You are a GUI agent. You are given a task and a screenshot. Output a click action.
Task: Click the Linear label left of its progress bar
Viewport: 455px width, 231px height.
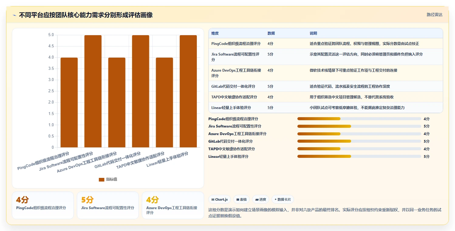[228, 157]
